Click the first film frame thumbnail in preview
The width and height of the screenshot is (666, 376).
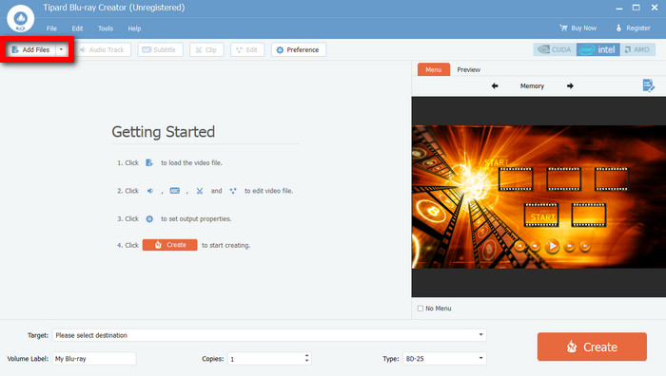516,179
